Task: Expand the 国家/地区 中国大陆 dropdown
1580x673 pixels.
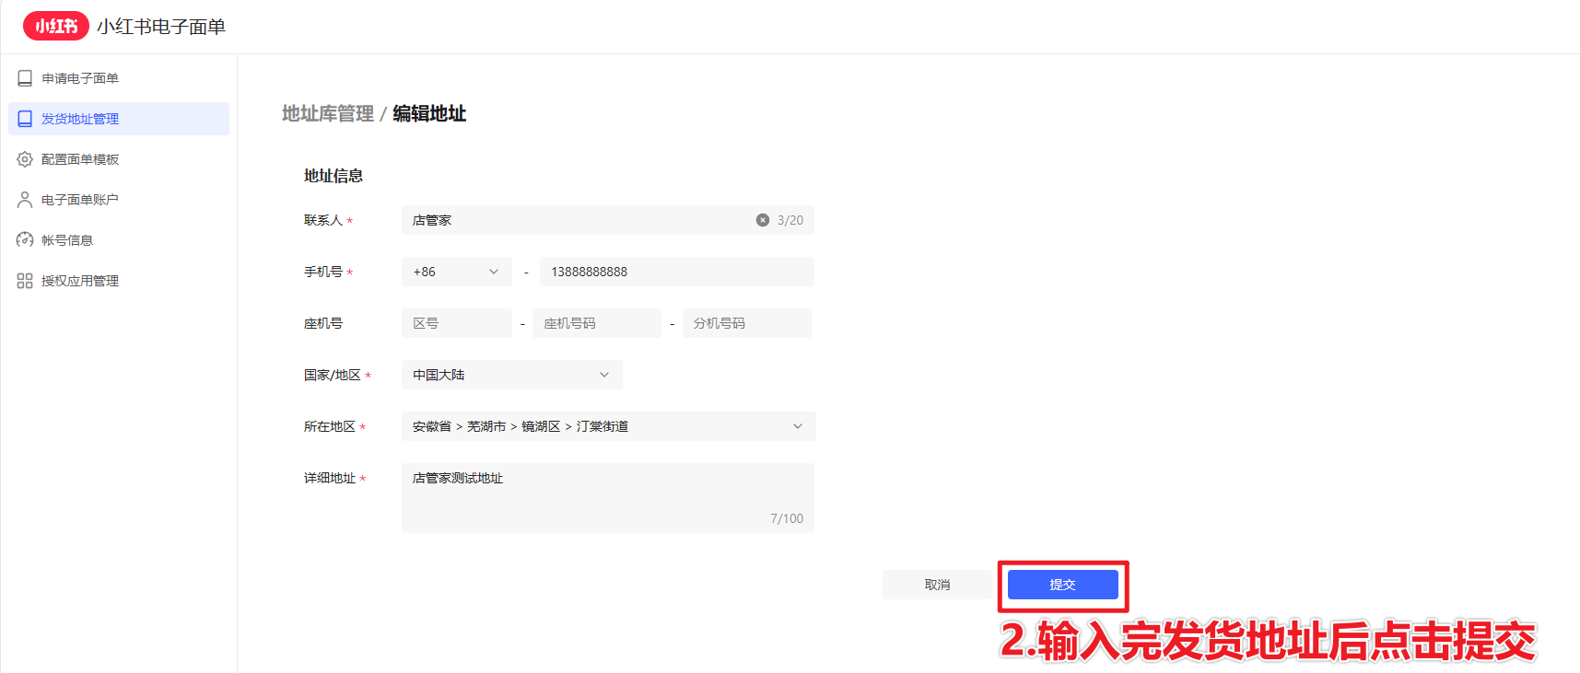Action: [x=511, y=375]
